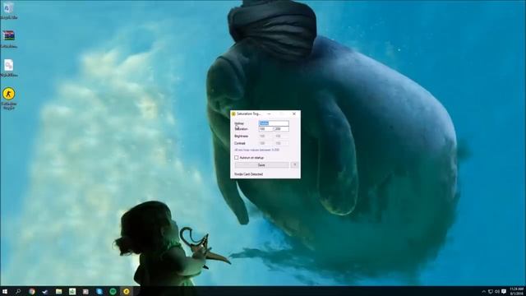Show hidden system tray icons
The image size is (526, 296).
[x=483, y=291]
